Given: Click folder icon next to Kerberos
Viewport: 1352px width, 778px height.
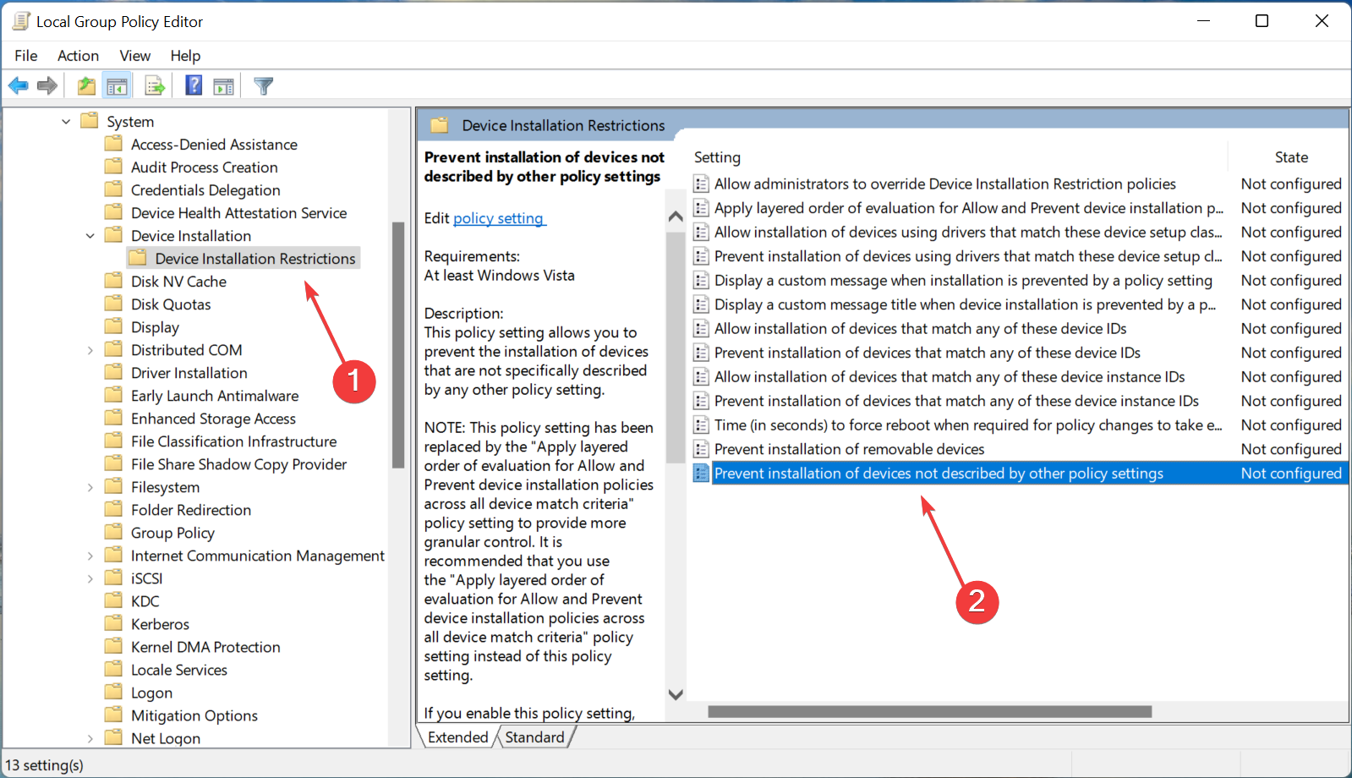Looking at the screenshot, I should 113,623.
